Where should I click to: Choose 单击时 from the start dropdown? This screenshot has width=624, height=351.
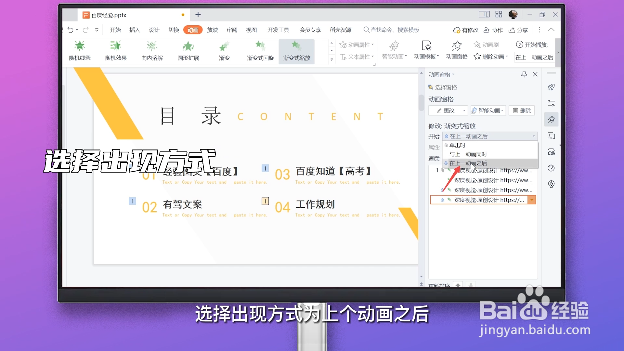point(490,145)
